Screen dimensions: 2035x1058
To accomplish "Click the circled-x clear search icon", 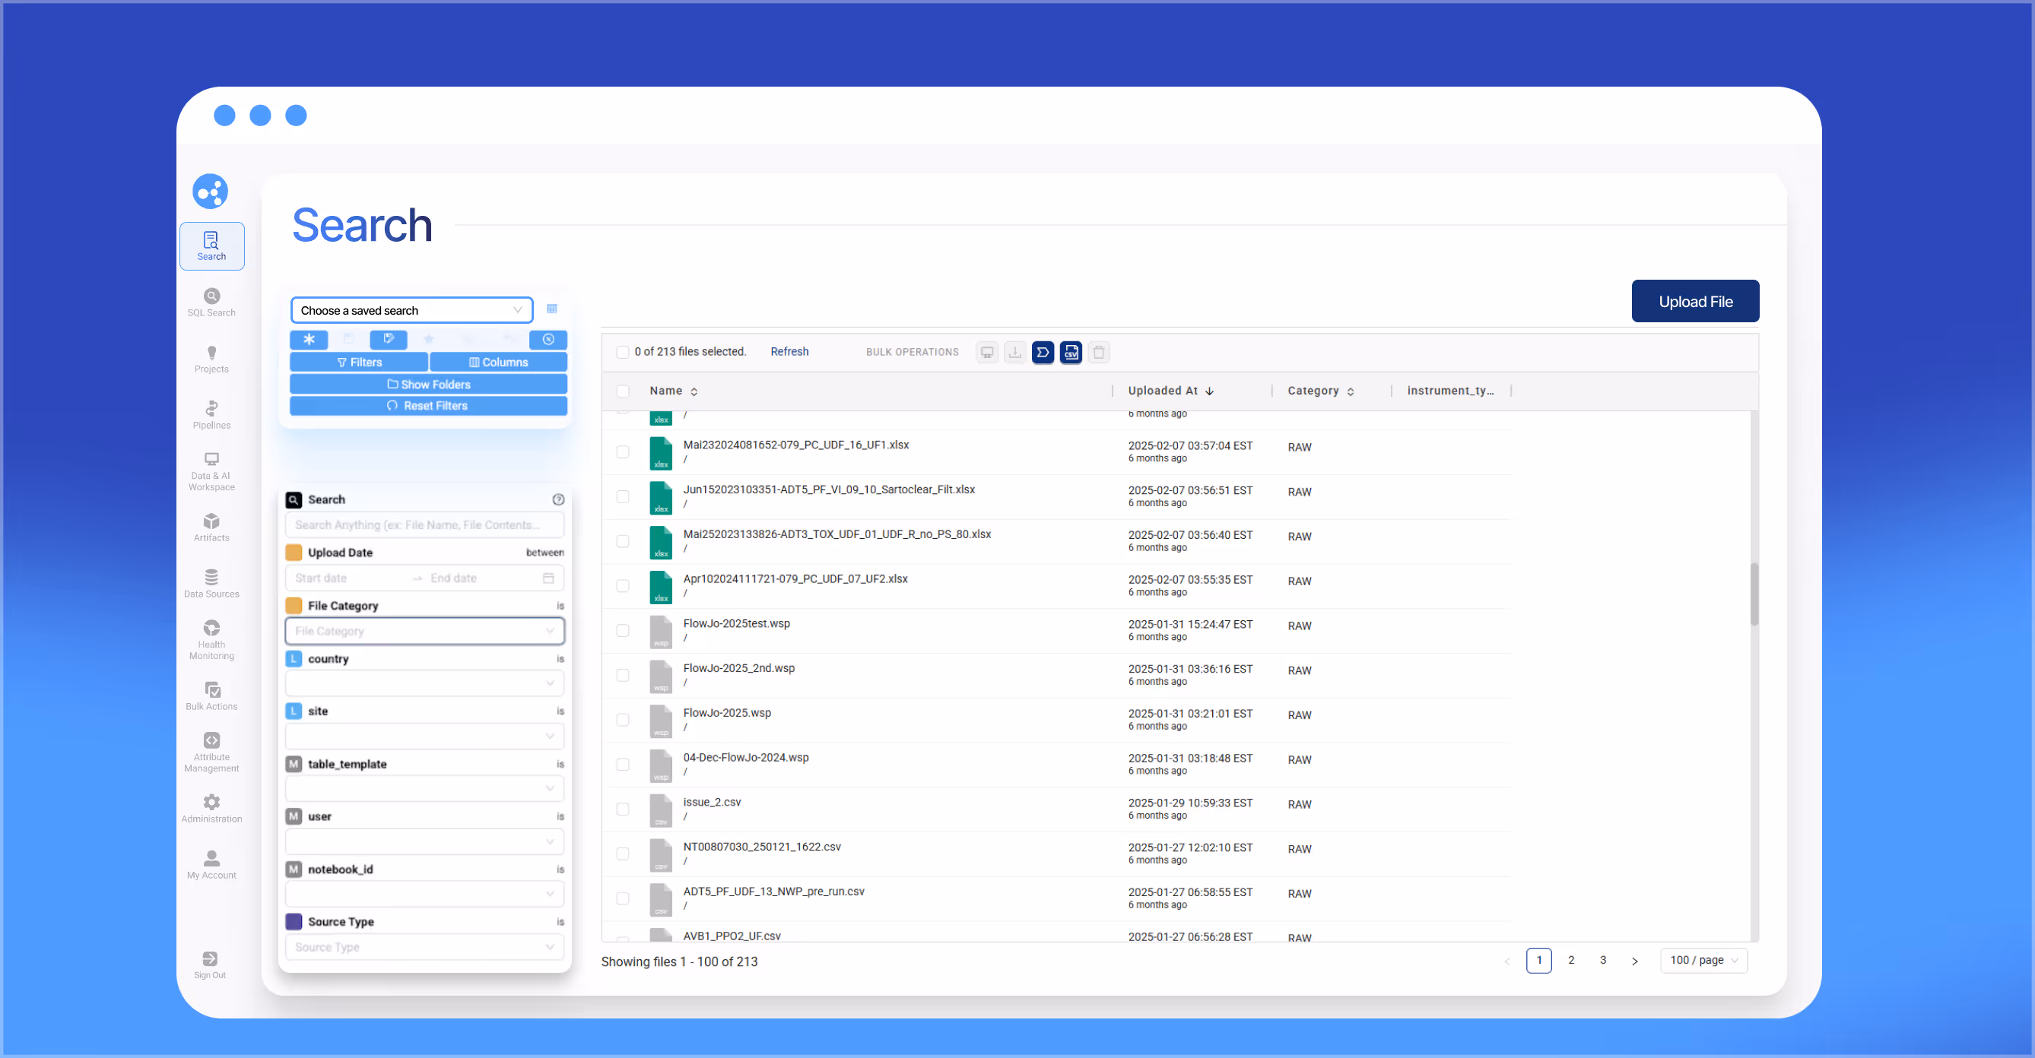I will point(548,340).
